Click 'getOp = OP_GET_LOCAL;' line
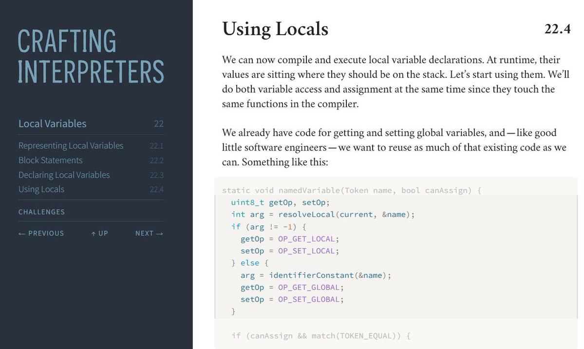This screenshot has width=584, height=349. 290,239
